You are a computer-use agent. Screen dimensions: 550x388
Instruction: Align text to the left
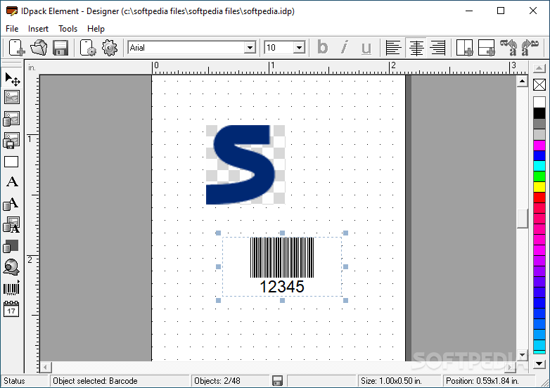[393, 47]
